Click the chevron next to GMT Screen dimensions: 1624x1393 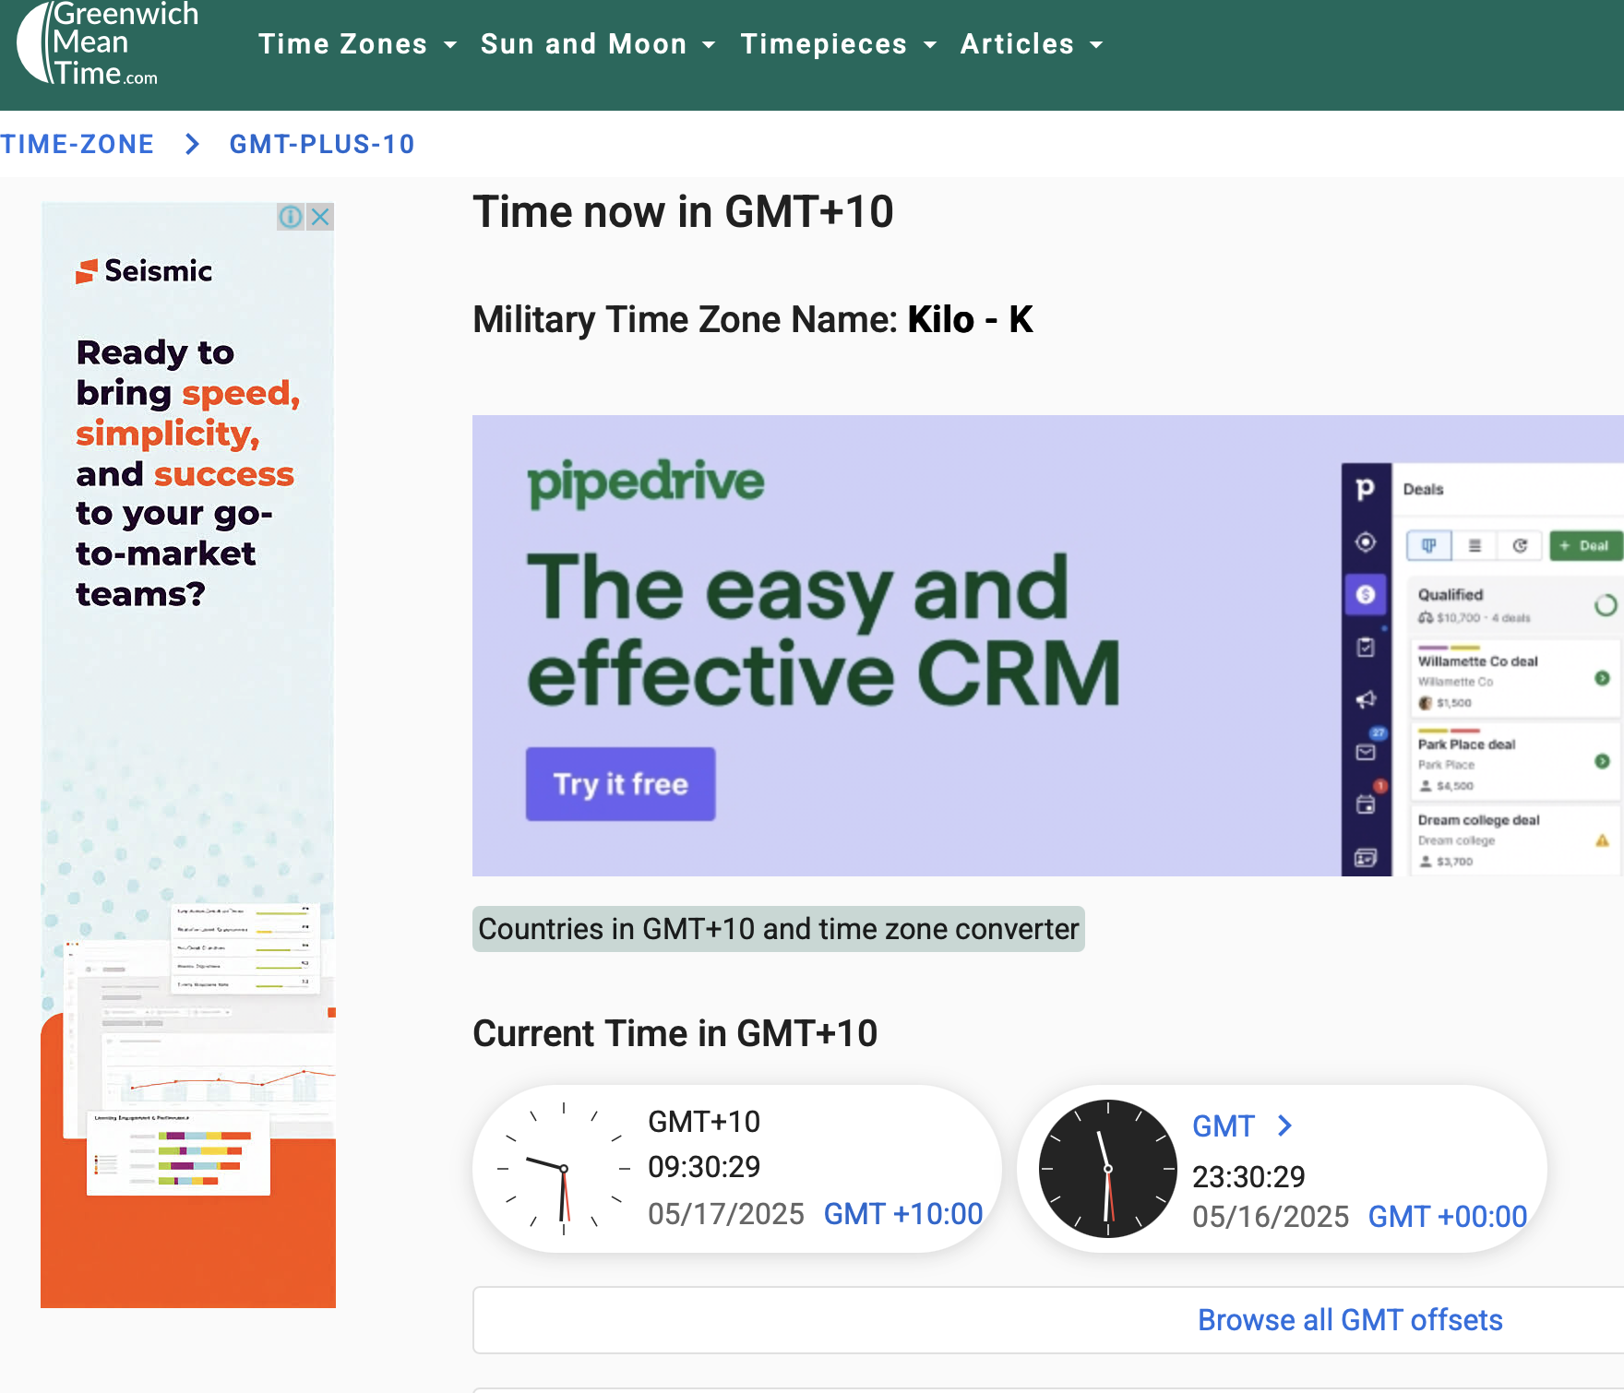pos(1284,1125)
